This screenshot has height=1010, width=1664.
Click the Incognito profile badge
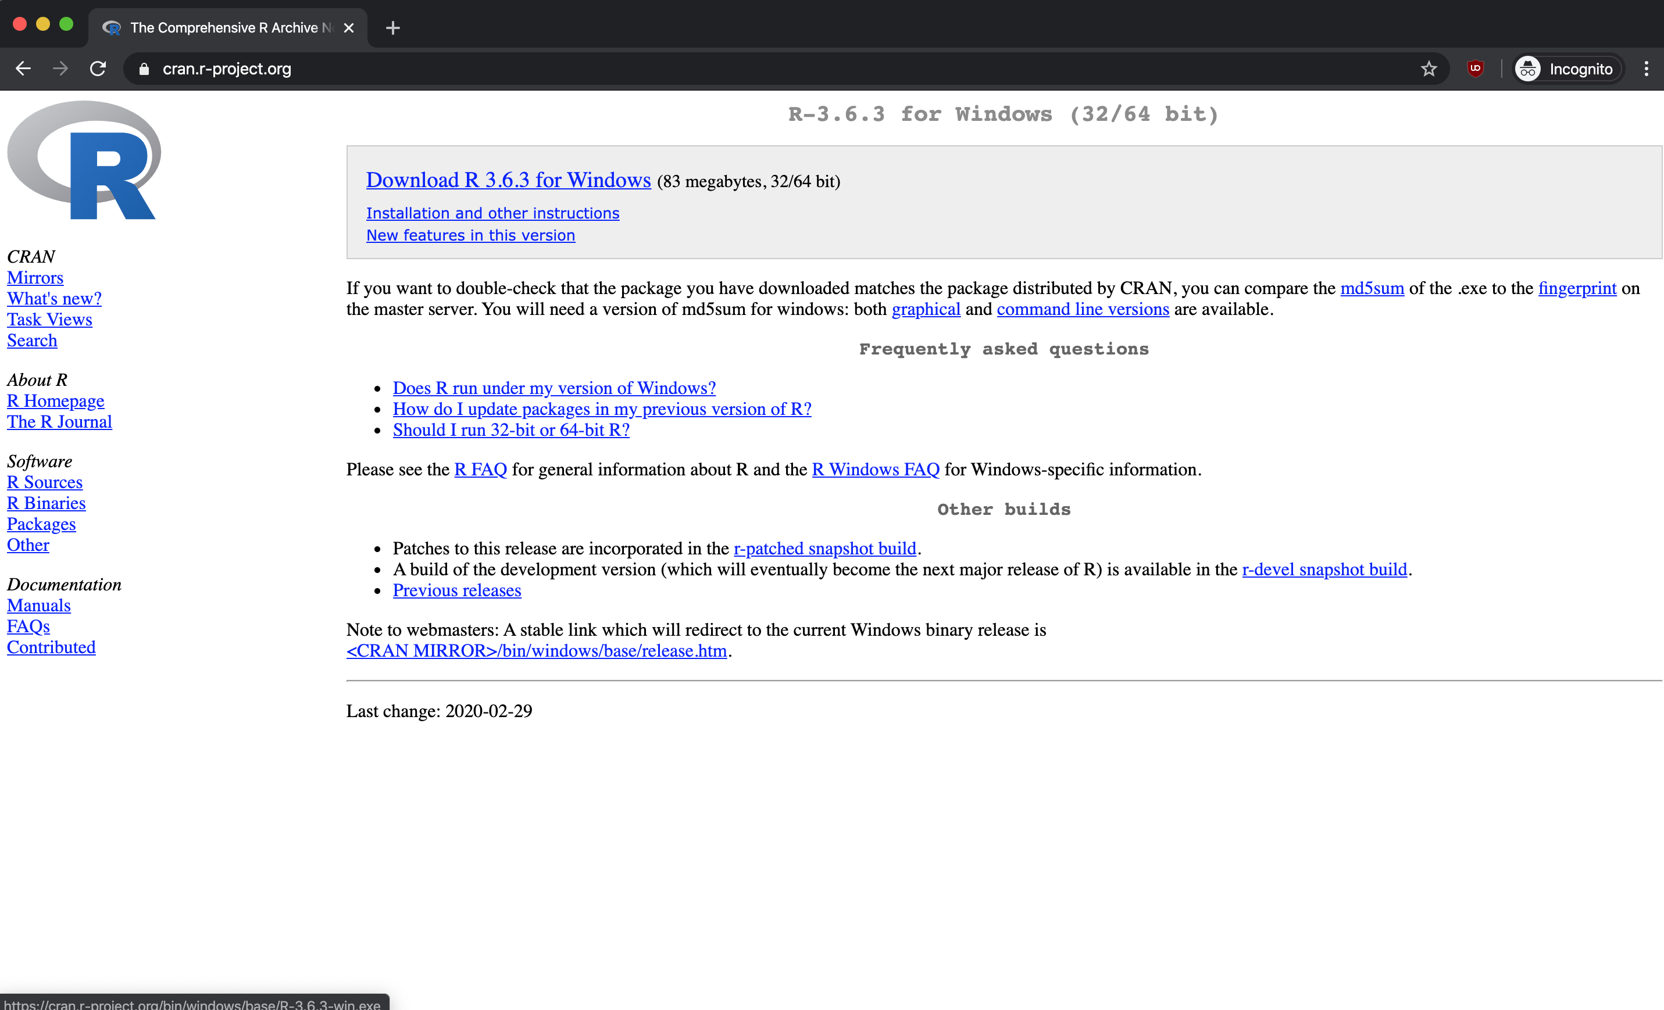tap(1566, 68)
